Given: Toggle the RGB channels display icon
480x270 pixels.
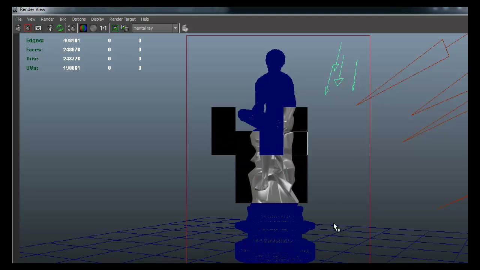Looking at the screenshot, I should click(x=83, y=28).
